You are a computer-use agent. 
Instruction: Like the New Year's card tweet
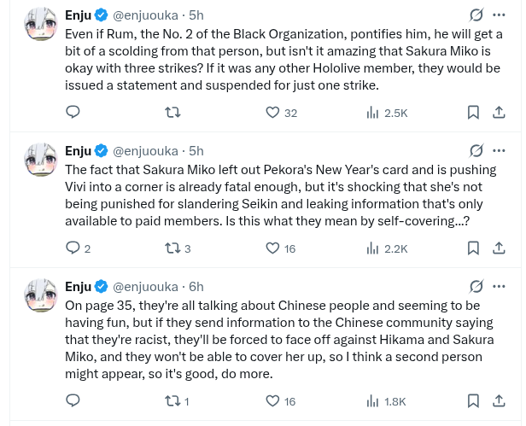(272, 248)
